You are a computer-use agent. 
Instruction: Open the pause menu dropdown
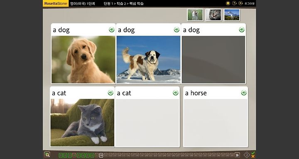click(240, 3)
